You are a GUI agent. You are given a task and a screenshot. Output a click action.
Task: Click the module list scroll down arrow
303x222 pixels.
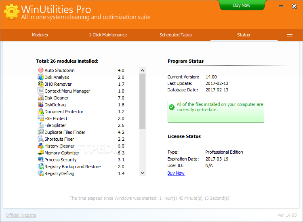(143, 173)
